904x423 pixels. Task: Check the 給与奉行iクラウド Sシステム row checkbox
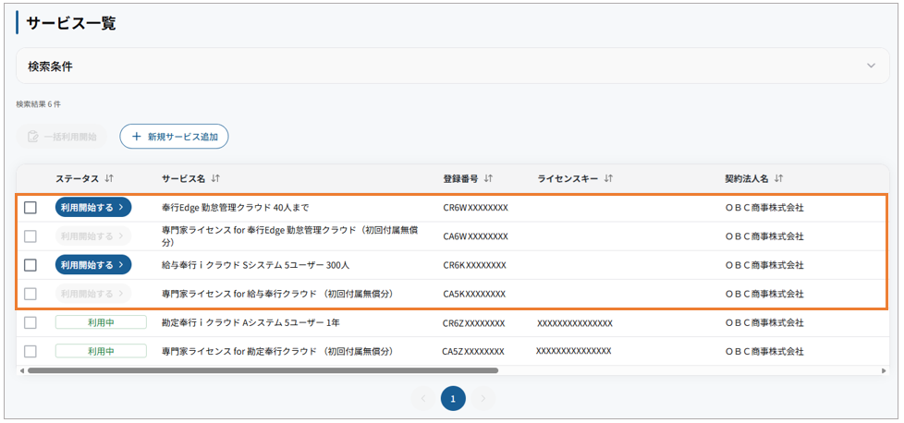(x=30, y=265)
